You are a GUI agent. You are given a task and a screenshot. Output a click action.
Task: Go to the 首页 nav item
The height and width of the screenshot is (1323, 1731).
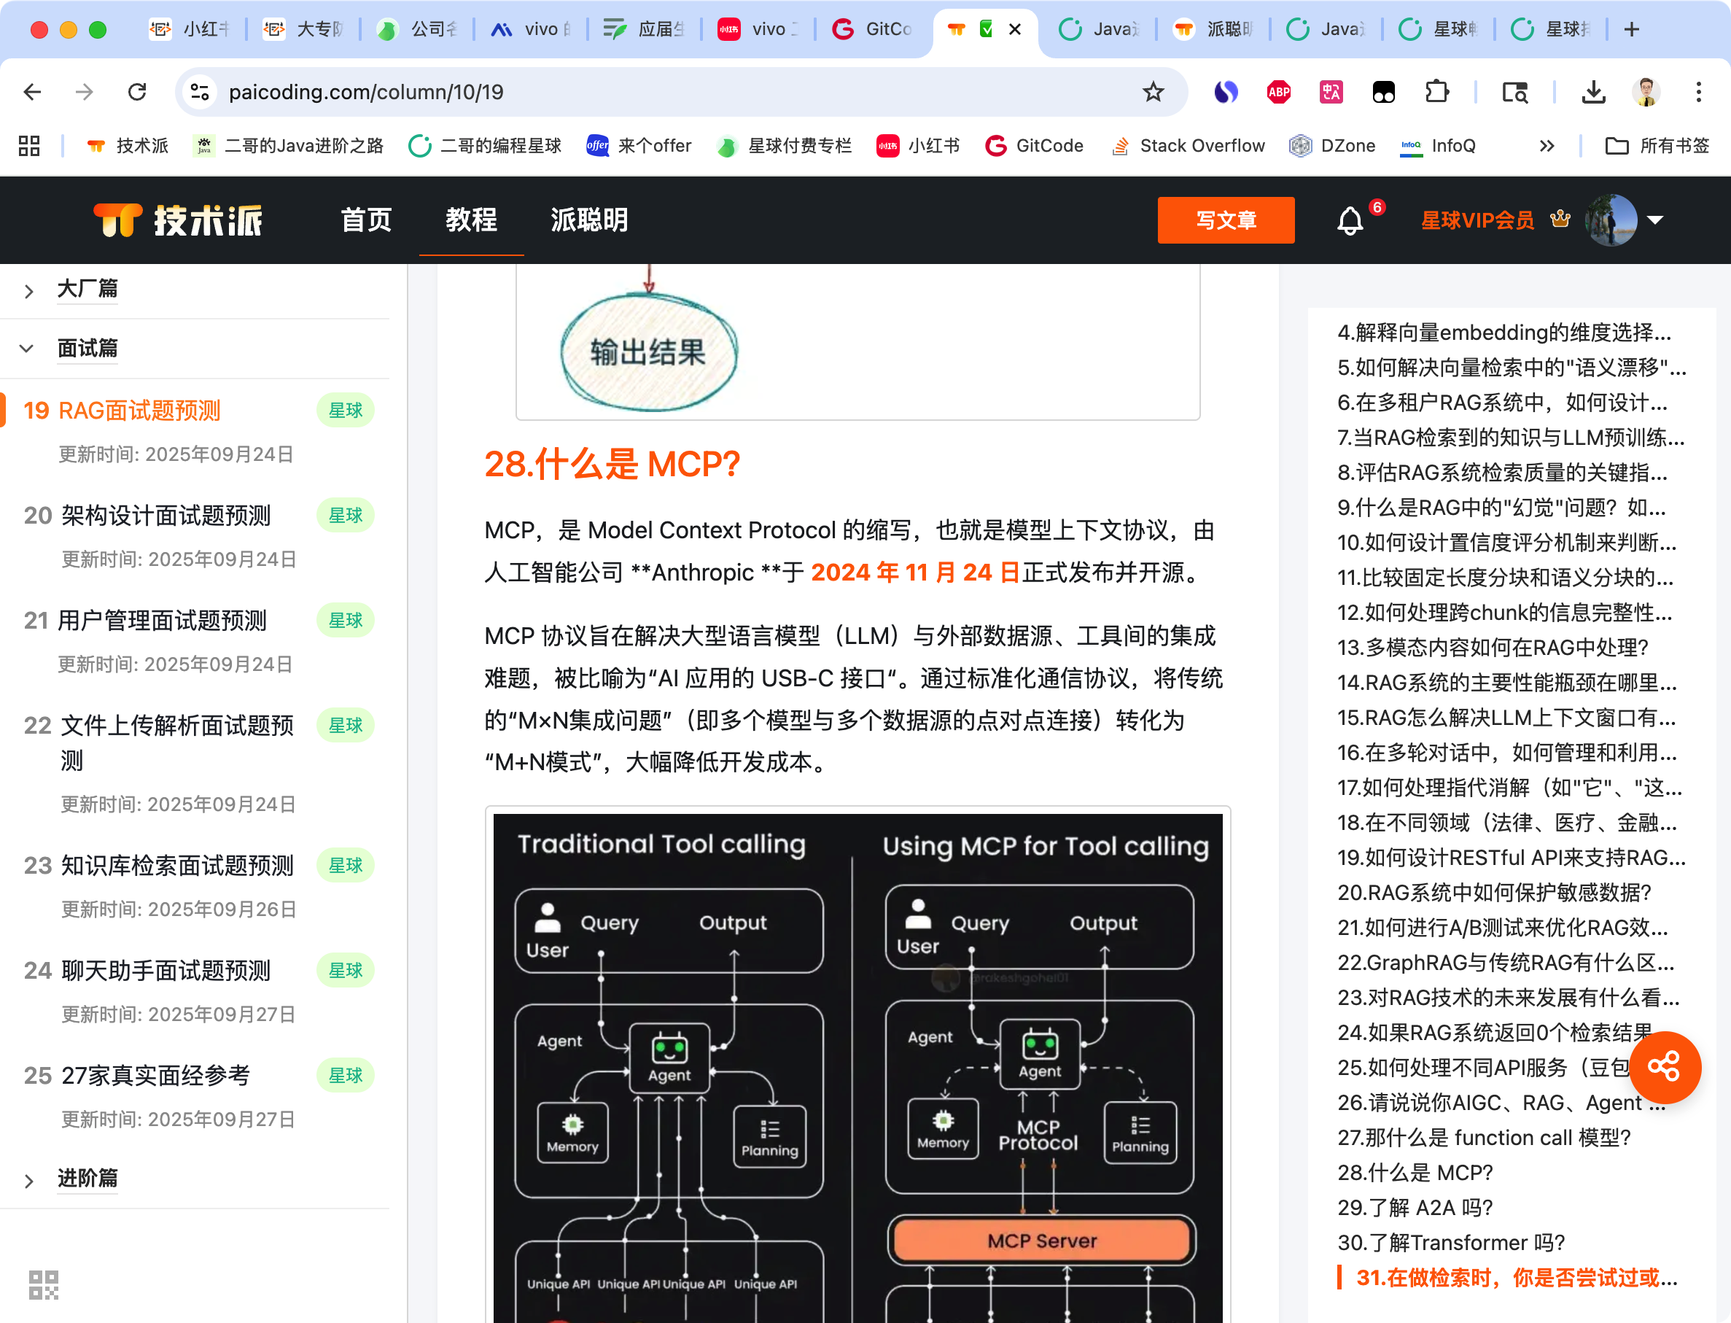[366, 220]
